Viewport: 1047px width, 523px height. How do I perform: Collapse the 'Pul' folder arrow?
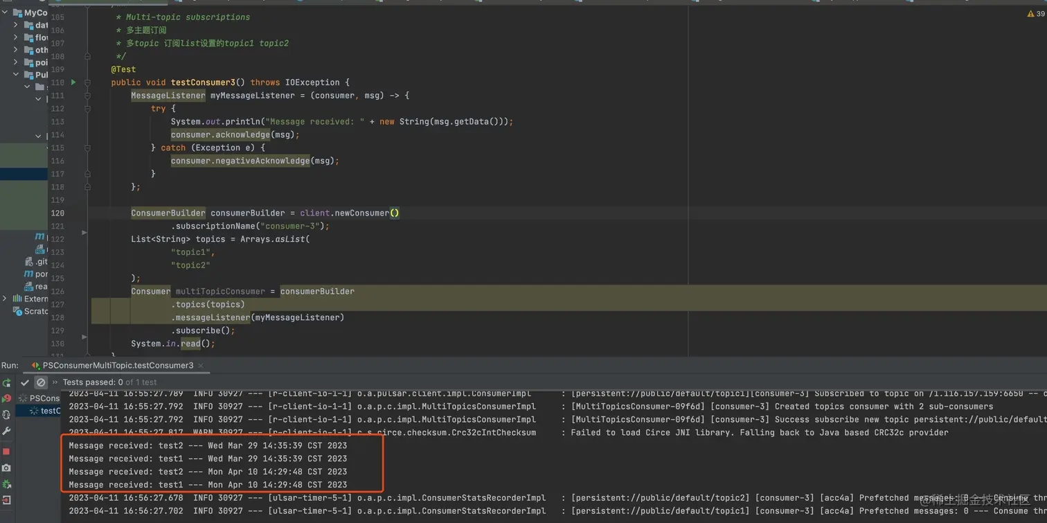coord(15,75)
